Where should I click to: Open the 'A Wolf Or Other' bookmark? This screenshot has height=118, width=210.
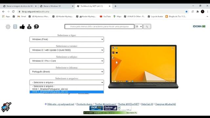(x=135, y=16)
